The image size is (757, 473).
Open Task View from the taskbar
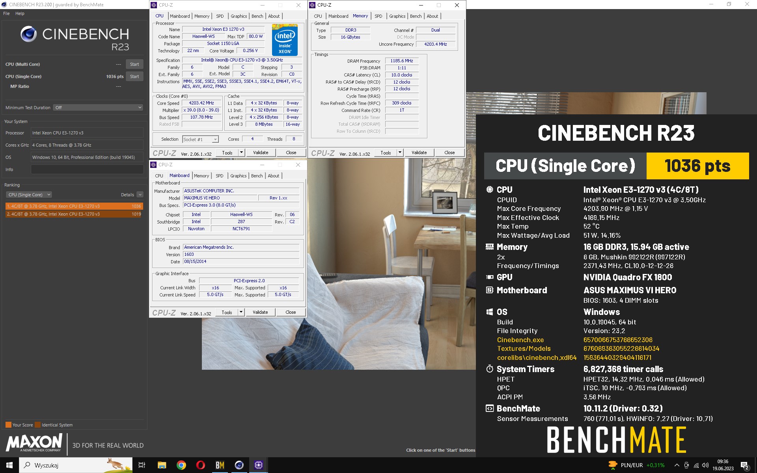pos(142,465)
